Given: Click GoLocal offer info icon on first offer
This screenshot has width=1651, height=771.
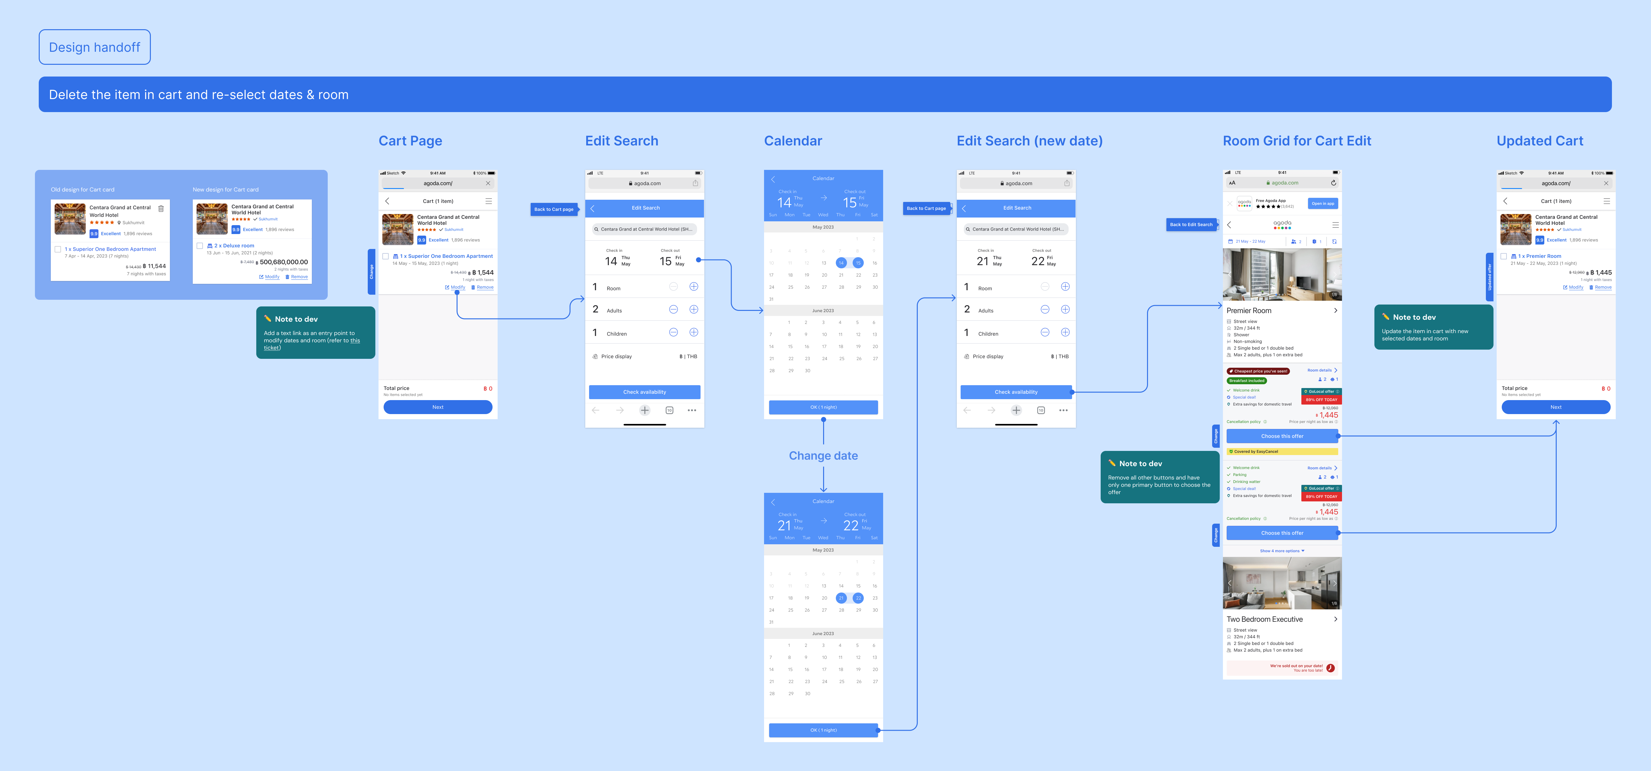Looking at the screenshot, I should [x=1337, y=392].
